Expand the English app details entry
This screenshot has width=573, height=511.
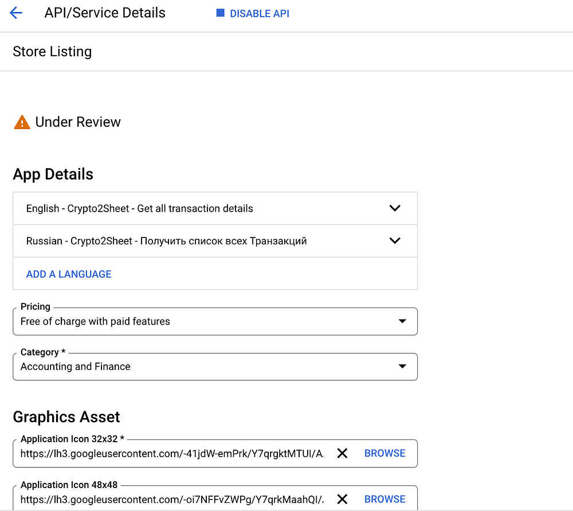point(395,208)
